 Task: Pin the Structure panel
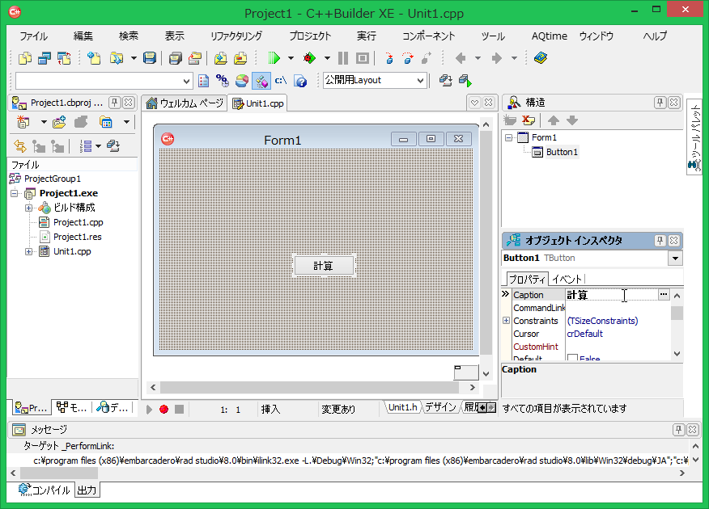[660, 102]
